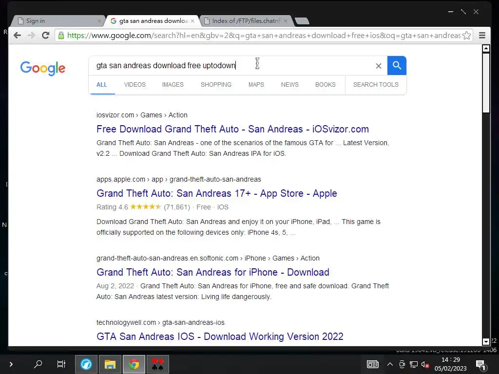499x374 pixels.
Task: Click the vertical scrollbar thumb
Action: [x=486, y=83]
